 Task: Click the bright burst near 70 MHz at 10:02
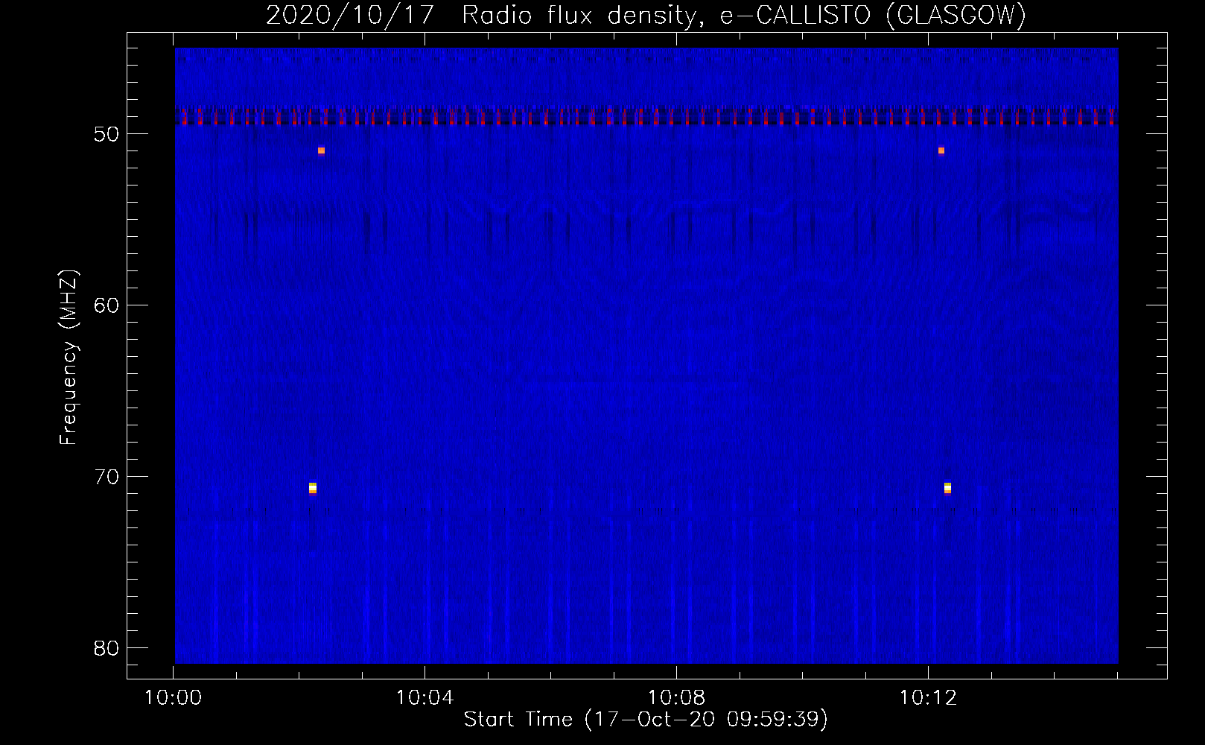[313, 488]
